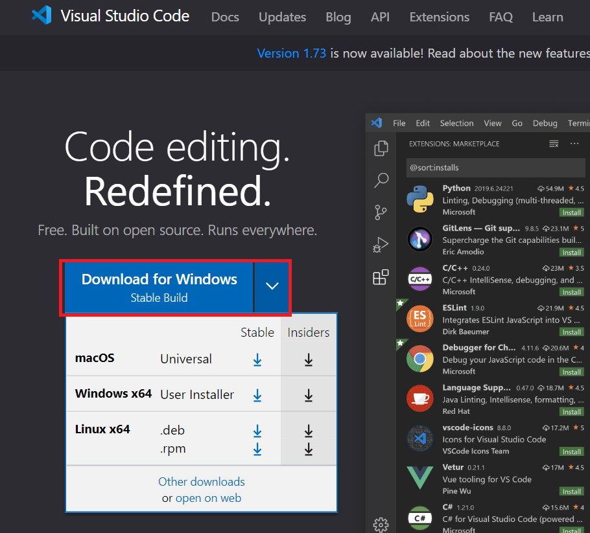Screen dimensions: 590x533
Task: Open the FAQ navigation item
Action: point(501,17)
